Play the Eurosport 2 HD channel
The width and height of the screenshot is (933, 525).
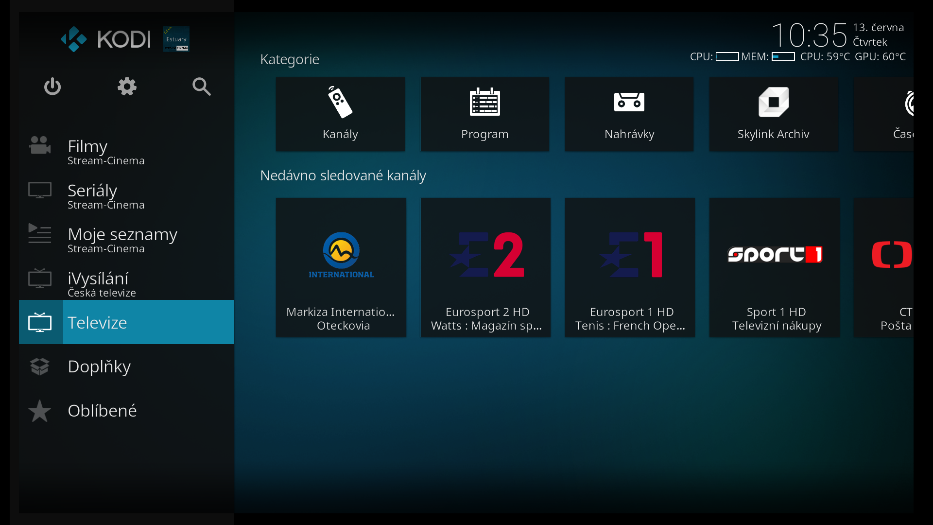(485, 267)
